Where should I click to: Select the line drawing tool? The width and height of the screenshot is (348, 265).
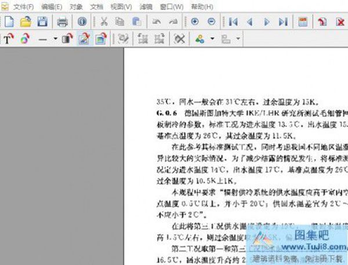coord(42,39)
